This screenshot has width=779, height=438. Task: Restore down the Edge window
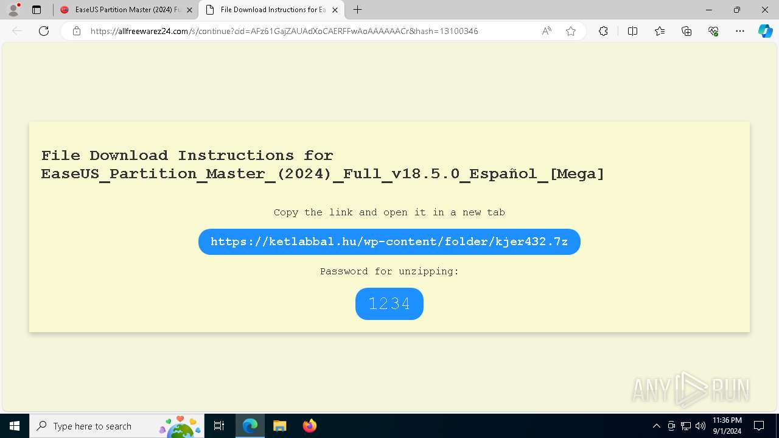[x=737, y=10]
